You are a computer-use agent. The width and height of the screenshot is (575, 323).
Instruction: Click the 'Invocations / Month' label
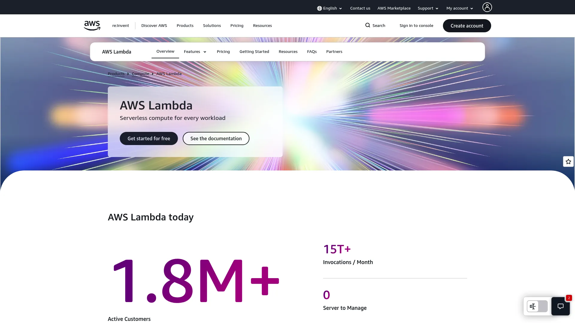[348, 262]
